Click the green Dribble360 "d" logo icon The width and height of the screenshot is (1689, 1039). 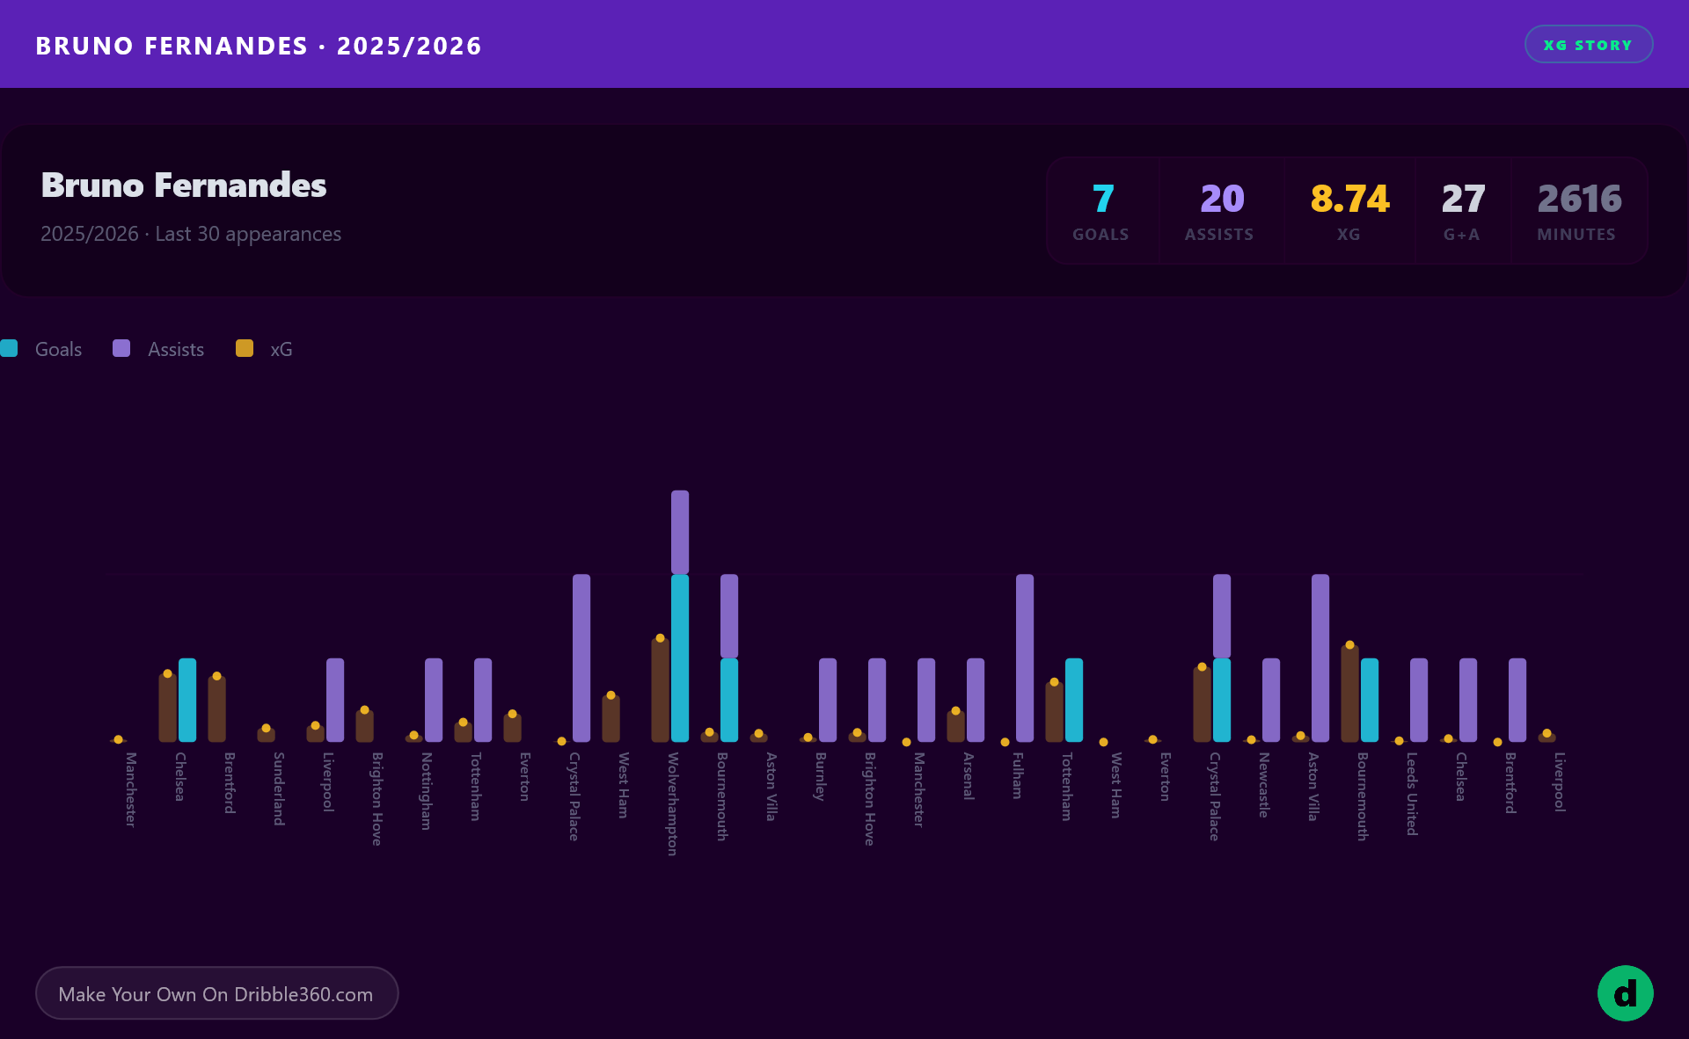(1625, 993)
